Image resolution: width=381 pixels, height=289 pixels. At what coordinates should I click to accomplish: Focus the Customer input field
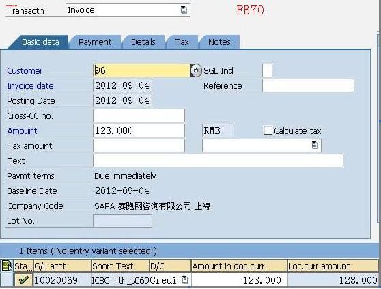click(x=141, y=70)
